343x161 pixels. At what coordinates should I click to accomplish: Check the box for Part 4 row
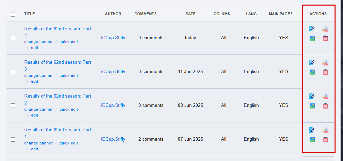[x=13, y=38]
